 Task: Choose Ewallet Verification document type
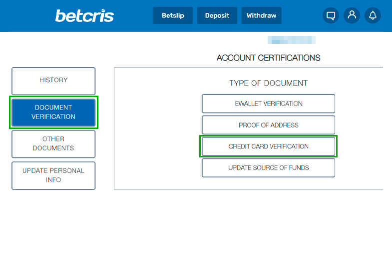tap(269, 104)
